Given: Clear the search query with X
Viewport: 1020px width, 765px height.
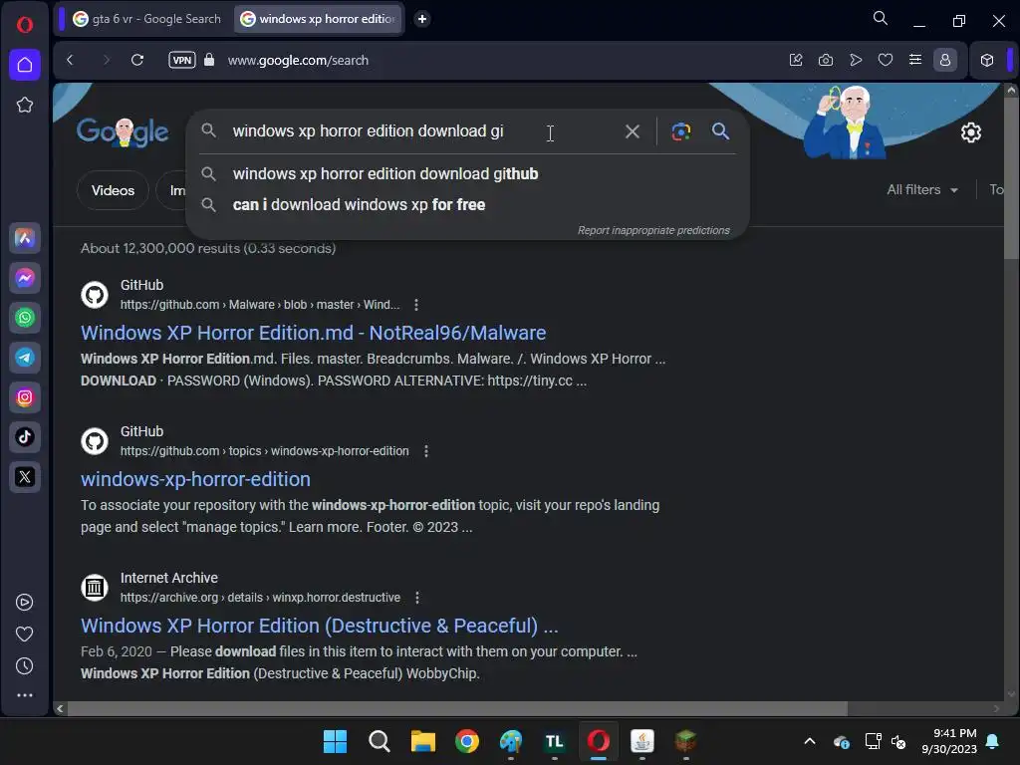Looking at the screenshot, I should (x=633, y=131).
